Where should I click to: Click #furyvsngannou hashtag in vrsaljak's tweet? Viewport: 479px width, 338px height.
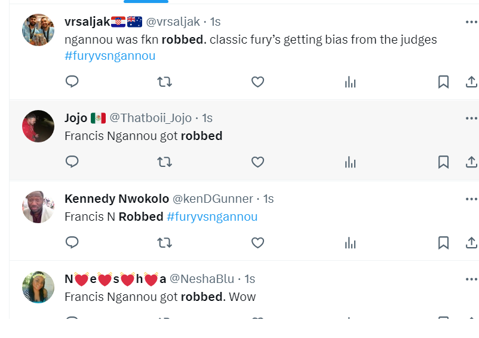(x=110, y=56)
